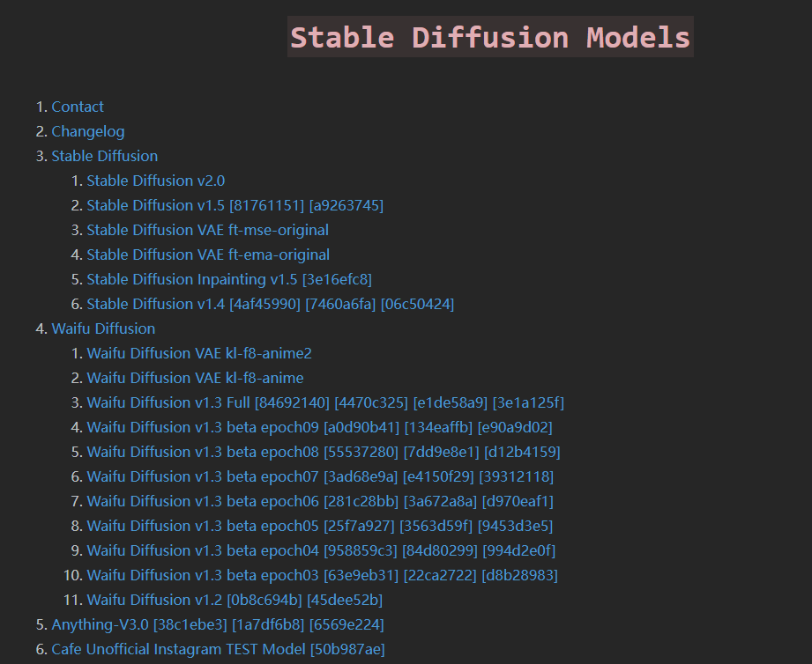
Task: Go to the Changelog section
Action: 88,131
